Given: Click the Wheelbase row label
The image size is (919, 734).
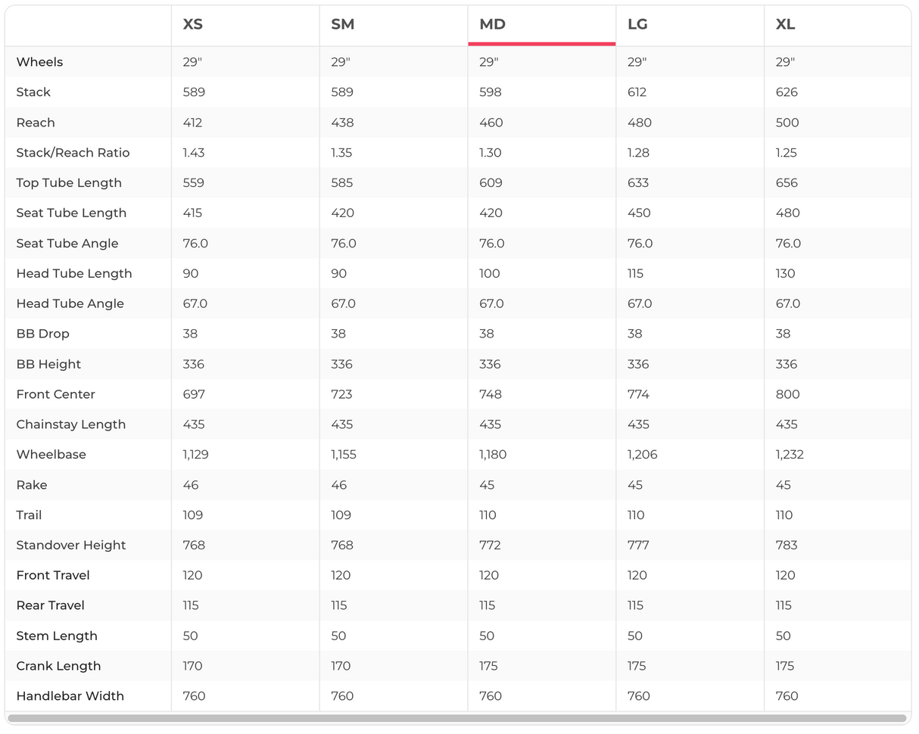Looking at the screenshot, I should click(51, 455).
